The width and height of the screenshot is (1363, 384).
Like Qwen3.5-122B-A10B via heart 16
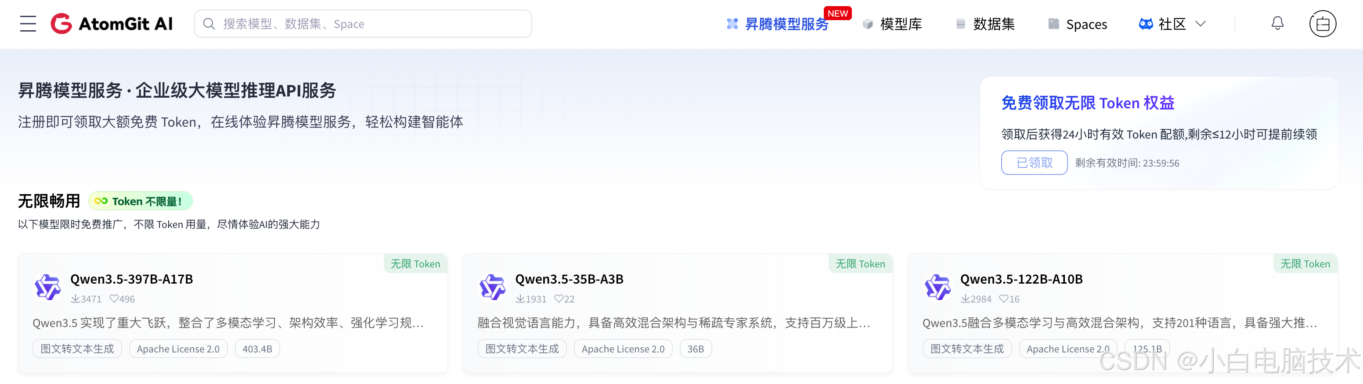tap(1004, 299)
